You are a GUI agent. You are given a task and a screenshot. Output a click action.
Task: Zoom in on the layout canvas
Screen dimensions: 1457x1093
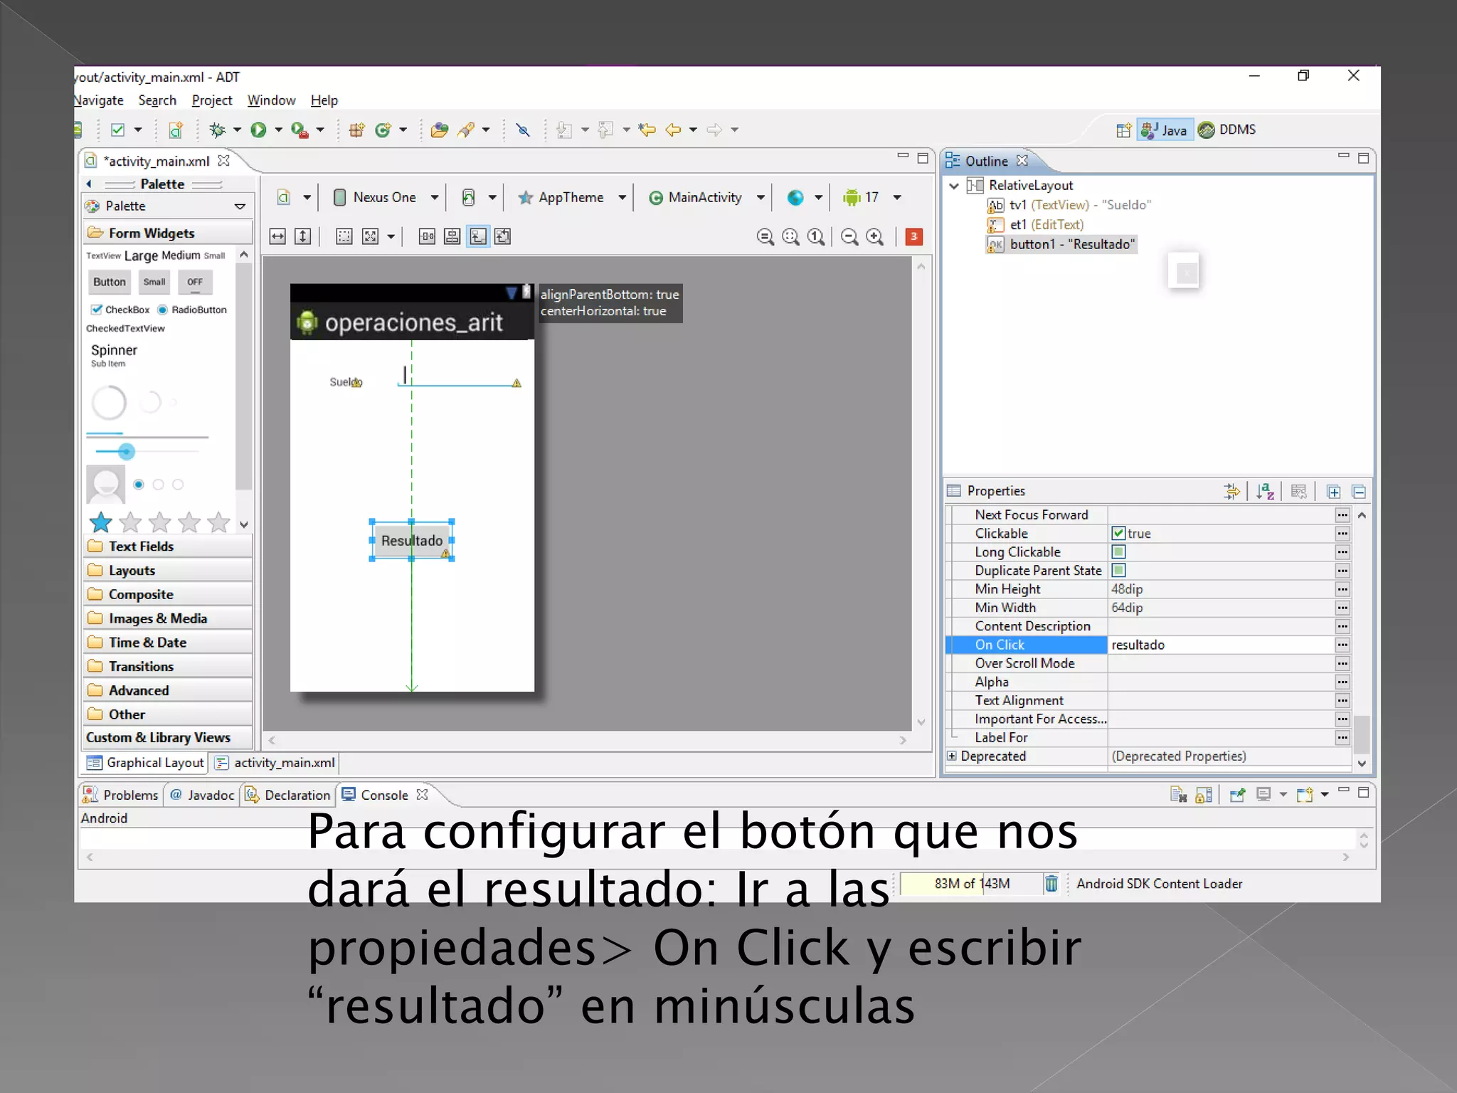click(875, 237)
